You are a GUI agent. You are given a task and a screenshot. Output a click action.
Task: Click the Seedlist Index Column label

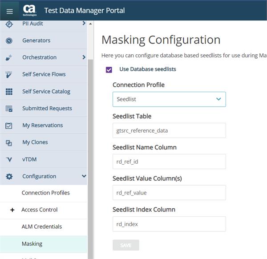[x=144, y=210]
